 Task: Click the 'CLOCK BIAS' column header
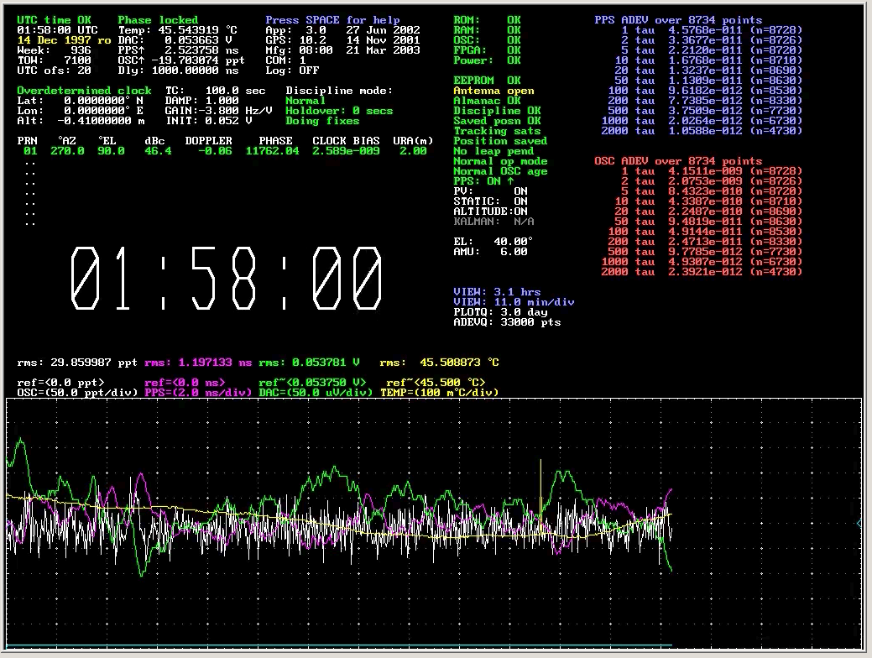pos(346,141)
